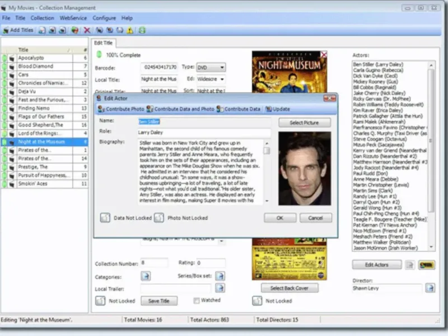Click the Rating input field
Image resolution: width=448 pixels, height=336 pixels.
tap(211, 263)
